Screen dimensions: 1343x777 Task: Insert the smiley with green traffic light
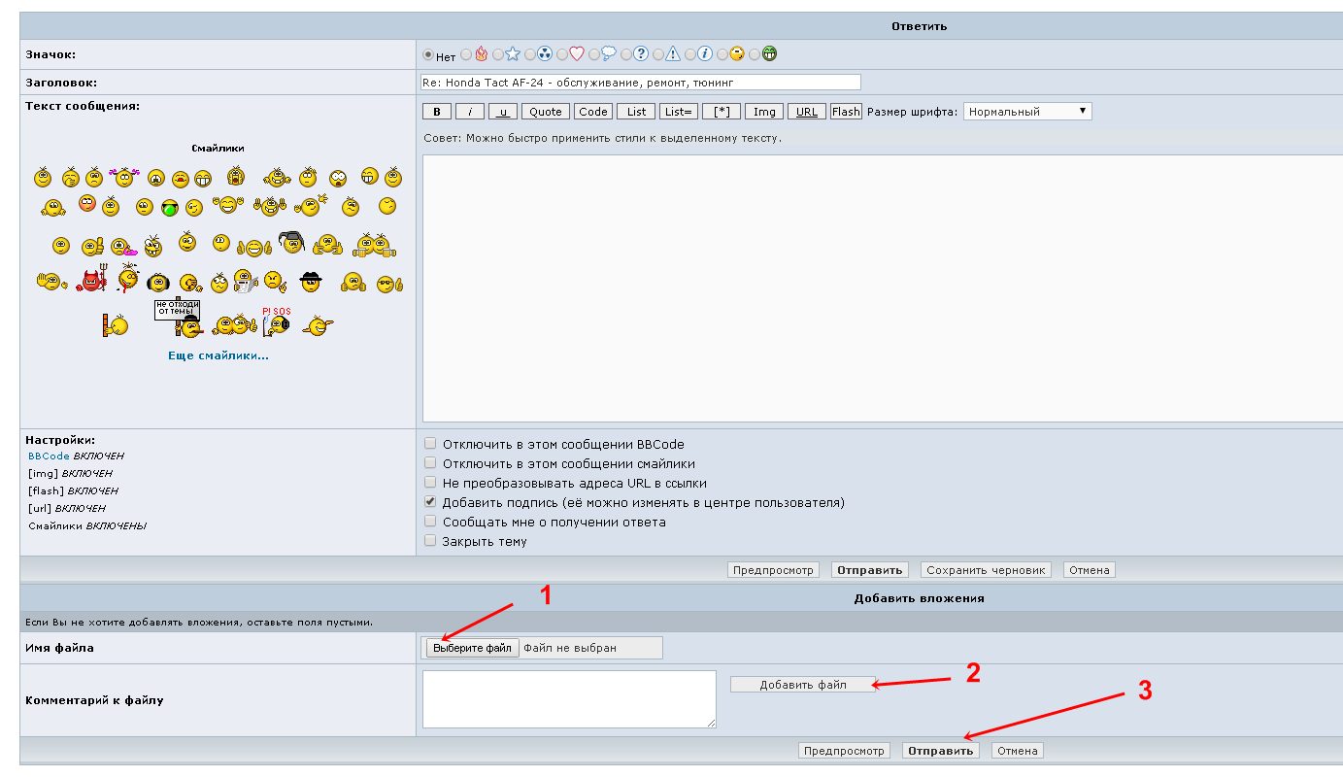coord(170,207)
